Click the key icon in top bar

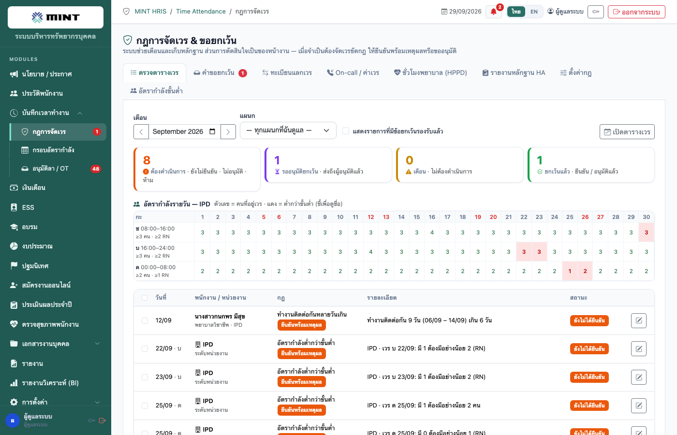(x=596, y=12)
